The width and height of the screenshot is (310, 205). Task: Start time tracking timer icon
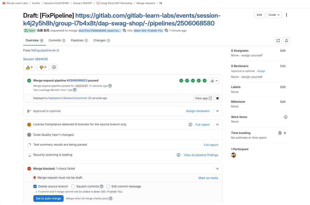pyautogui.click(x=280, y=133)
